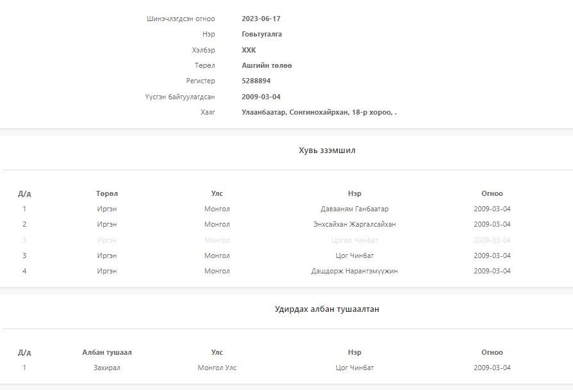Click the Регистер field label

(201, 81)
